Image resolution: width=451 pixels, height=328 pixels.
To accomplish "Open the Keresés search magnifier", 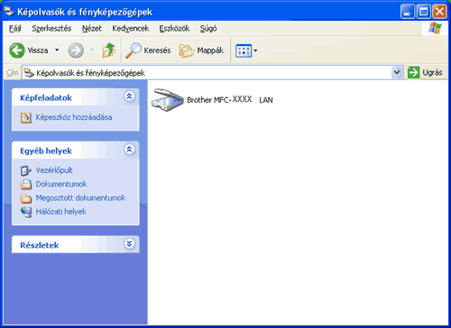I will 133,50.
